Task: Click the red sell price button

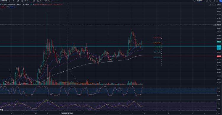Action: (x=2, y=7)
